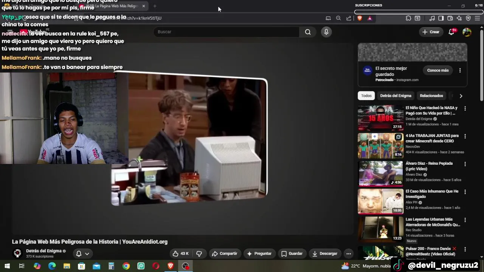Open options menu for Reina Pepiada video
Viewport: 484px width, 272px height.
click(465, 164)
